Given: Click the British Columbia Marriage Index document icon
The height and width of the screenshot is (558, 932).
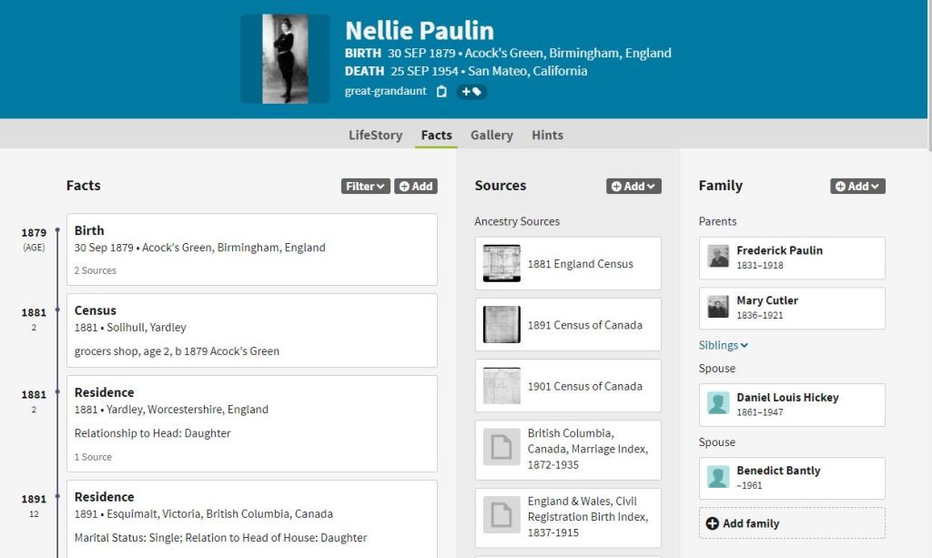Looking at the screenshot, I should (501, 449).
